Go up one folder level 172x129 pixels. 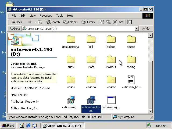[x=40, y=22]
